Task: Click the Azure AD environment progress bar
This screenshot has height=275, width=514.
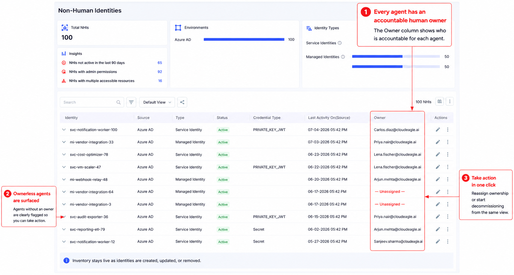Action: point(244,40)
